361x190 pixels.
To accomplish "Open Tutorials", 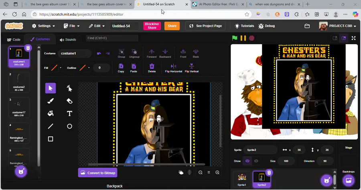I will pos(244,26).
